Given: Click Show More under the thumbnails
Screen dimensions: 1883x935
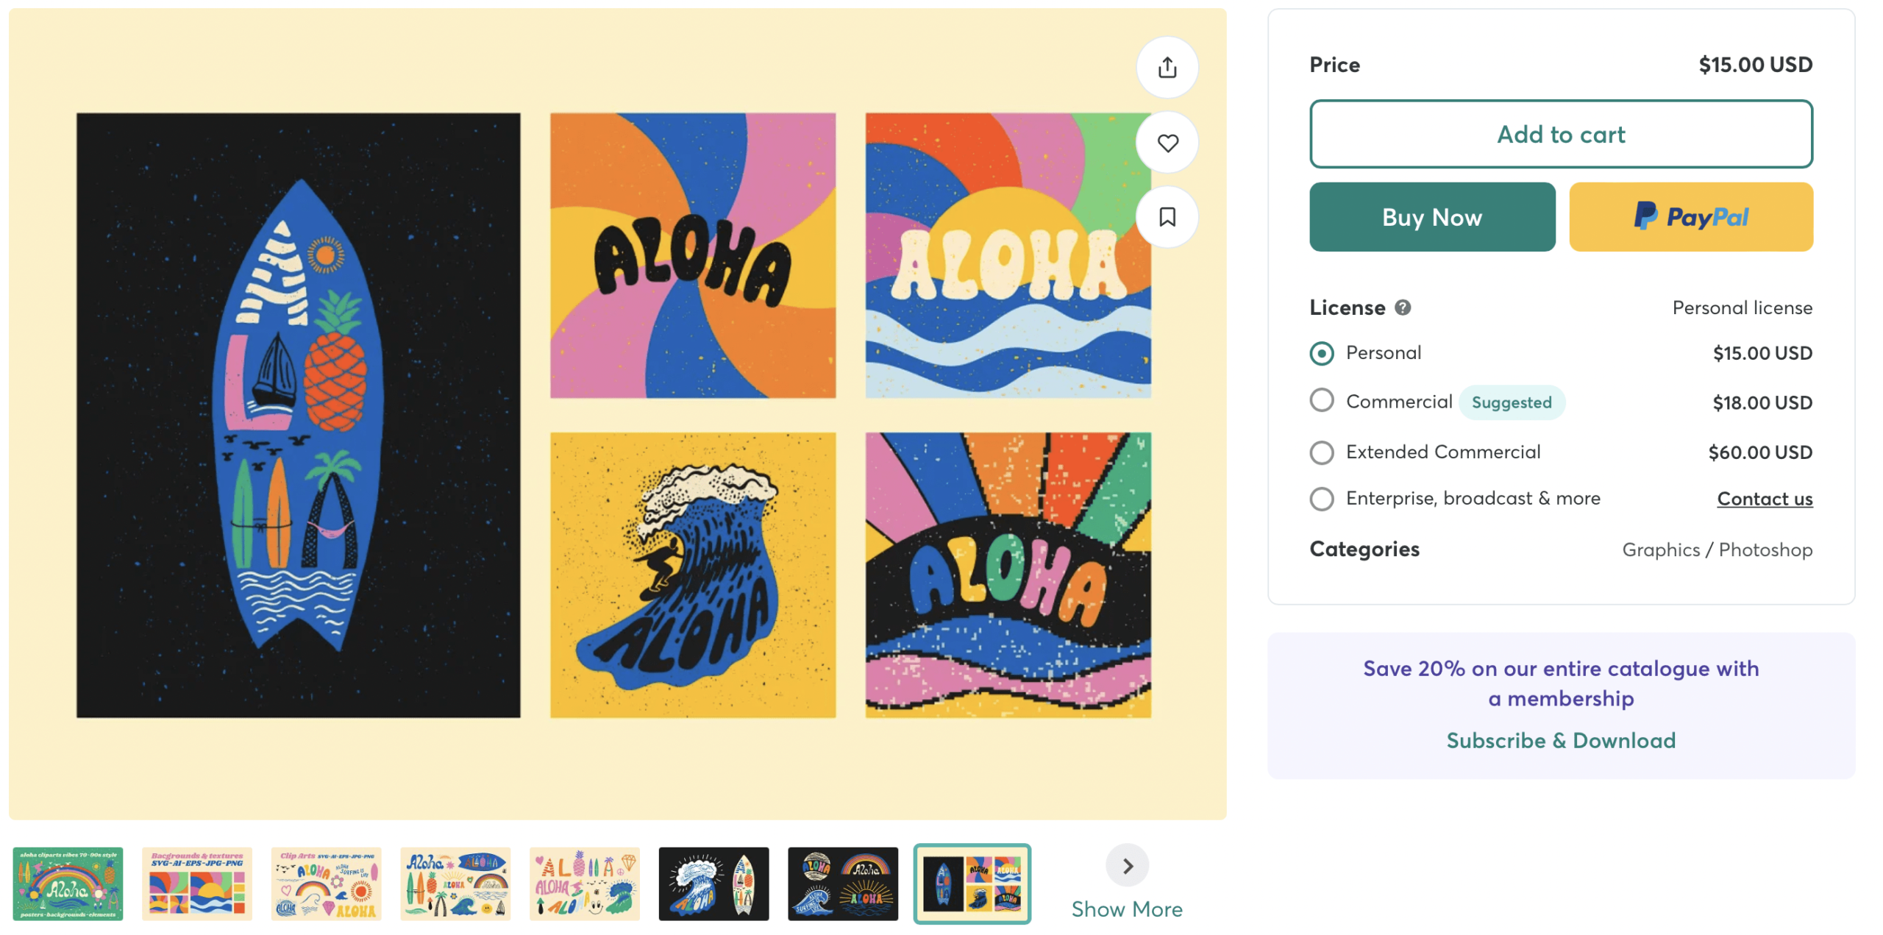Looking at the screenshot, I should point(1127,909).
